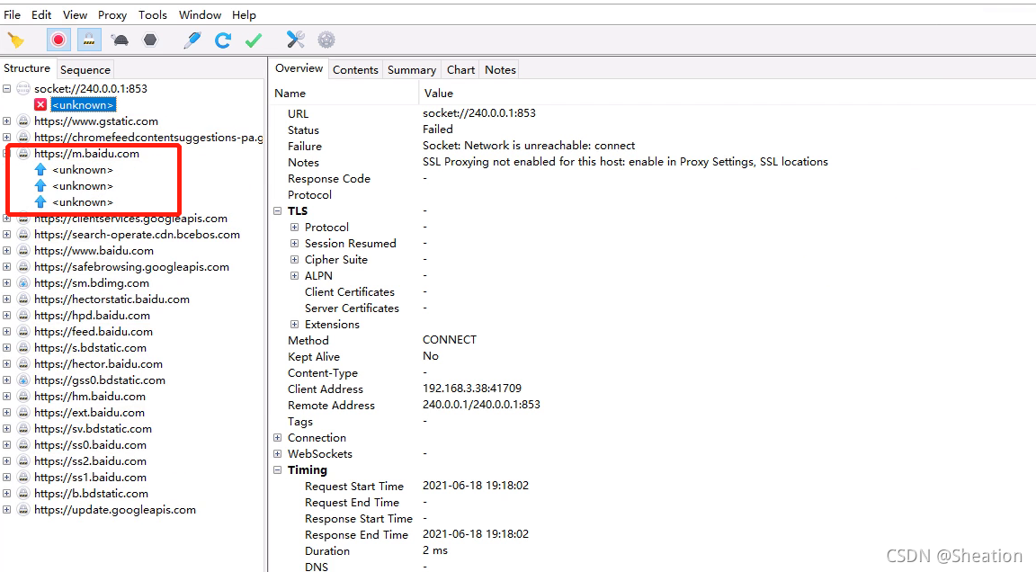This screenshot has width=1036, height=572.
Task: Open the Proxy menu
Action: coord(112,14)
